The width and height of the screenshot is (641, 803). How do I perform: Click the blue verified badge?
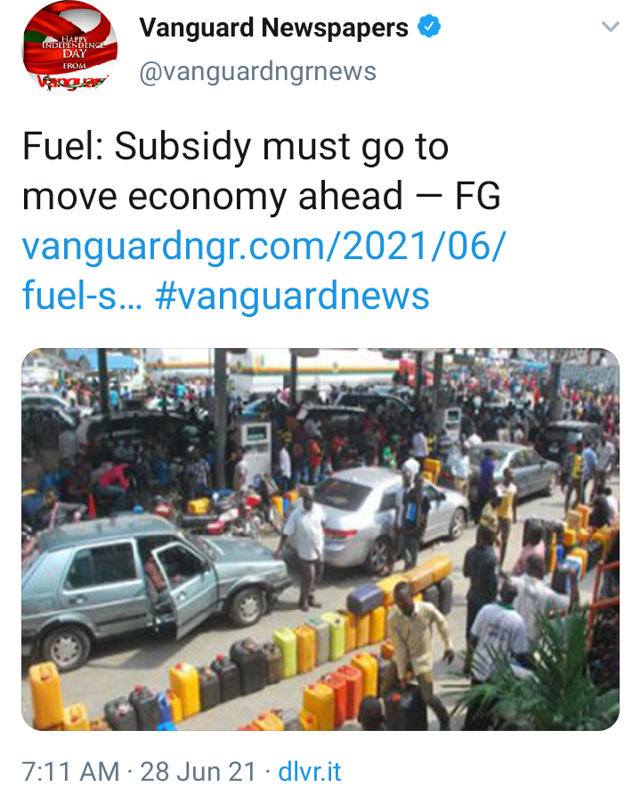tap(429, 27)
